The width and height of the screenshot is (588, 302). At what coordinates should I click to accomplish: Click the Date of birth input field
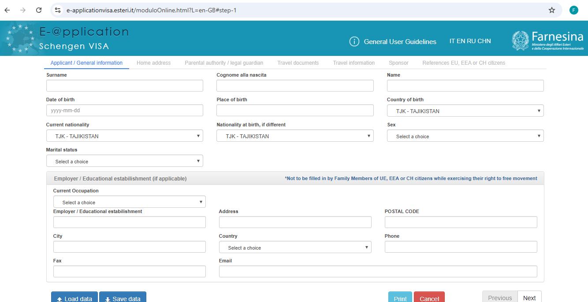tap(125, 110)
